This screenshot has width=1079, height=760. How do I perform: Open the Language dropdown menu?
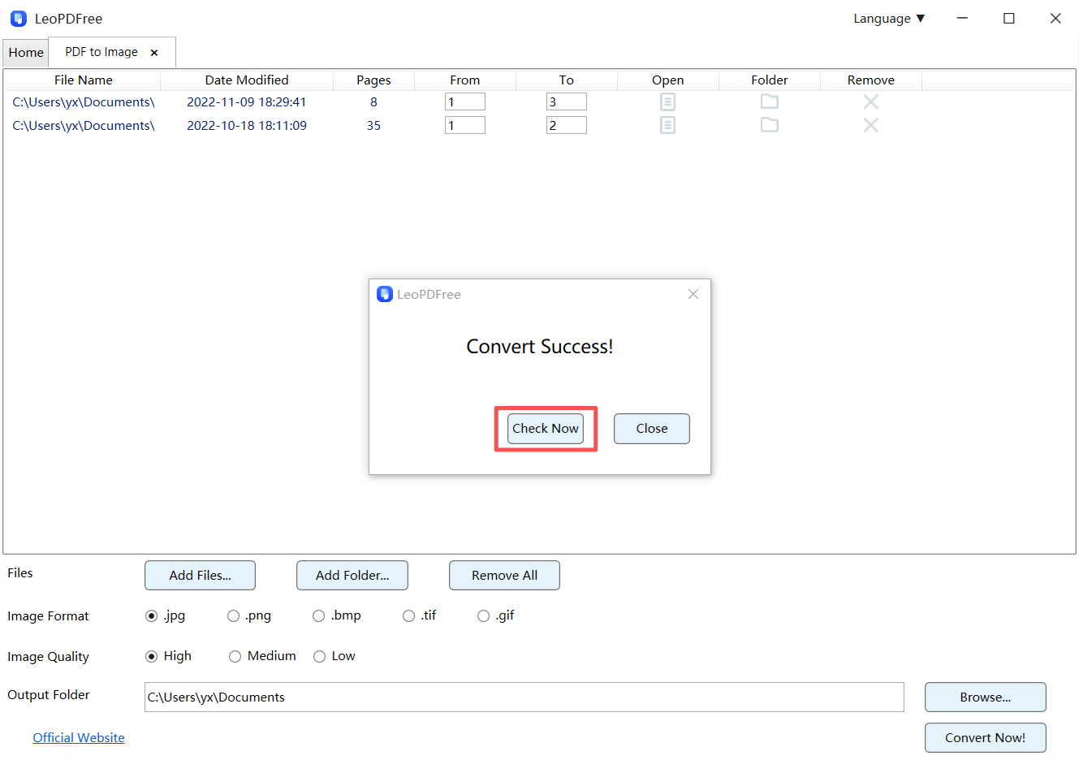point(889,19)
